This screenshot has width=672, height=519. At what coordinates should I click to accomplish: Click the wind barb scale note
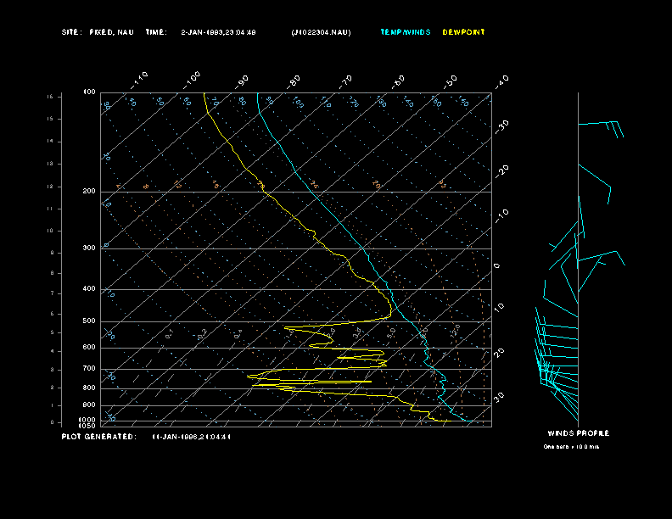click(x=571, y=446)
